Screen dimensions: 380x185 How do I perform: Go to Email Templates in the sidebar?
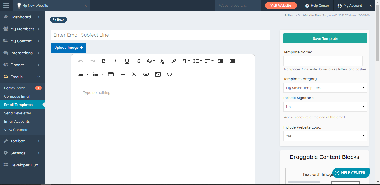(18, 105)
